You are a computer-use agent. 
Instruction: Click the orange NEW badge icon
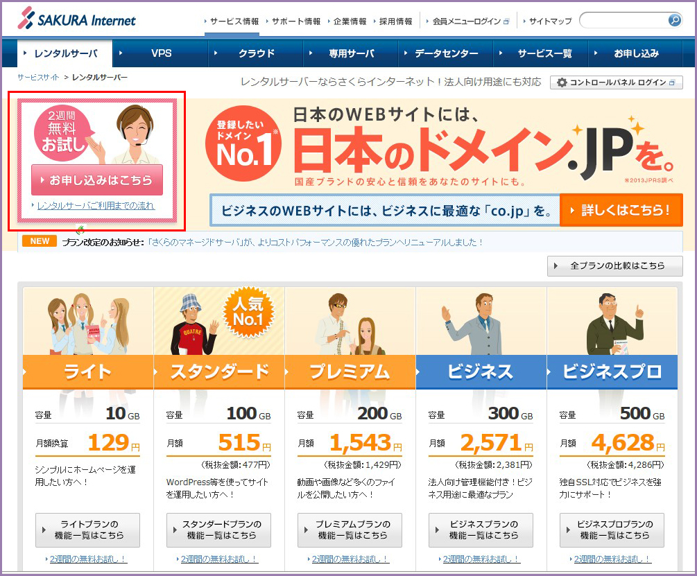(x=40, y=241)
